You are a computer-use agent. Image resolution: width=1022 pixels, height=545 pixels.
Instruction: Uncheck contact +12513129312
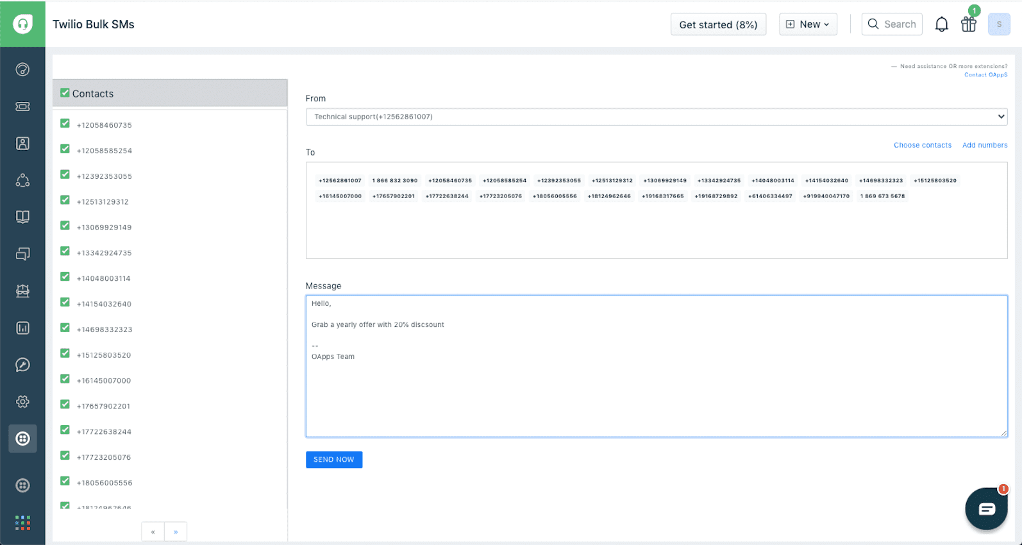pyautogui.click(x=65, y=200)
